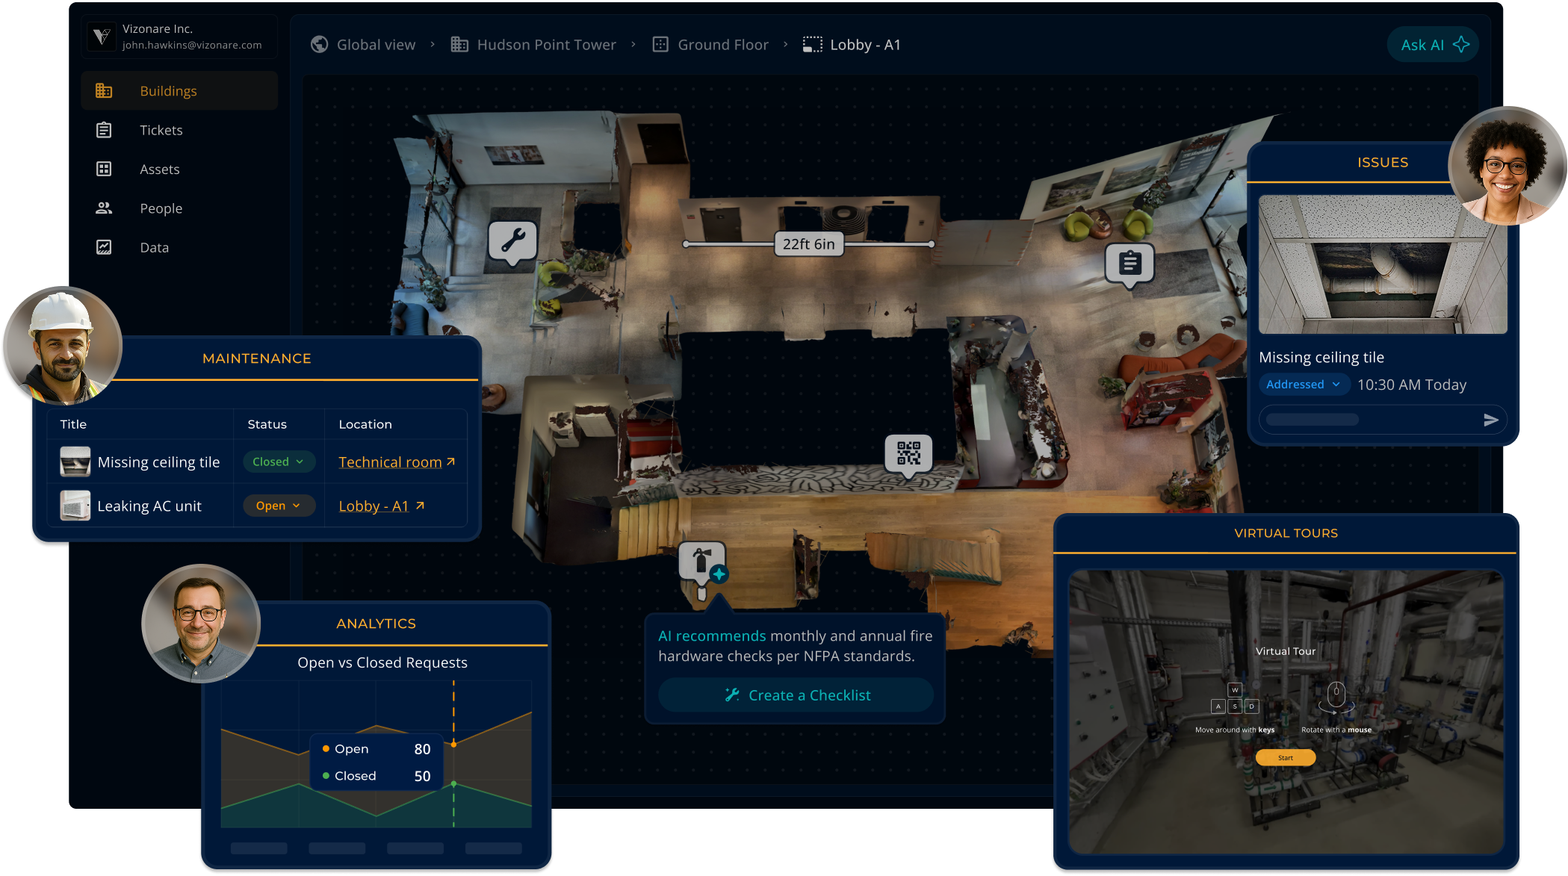Send the comment using the arrow icon
The height and width of the screenshot is (876, 1568).
[x=1491, y=419]
